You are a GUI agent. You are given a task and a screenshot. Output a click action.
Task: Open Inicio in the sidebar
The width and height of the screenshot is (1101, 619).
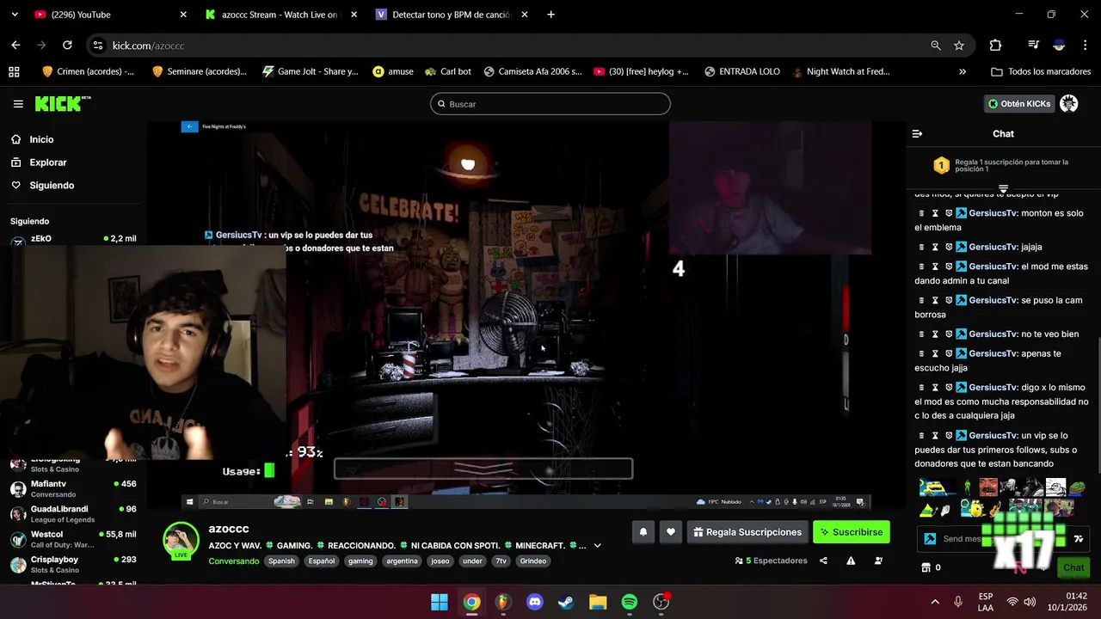pos(41,139)
